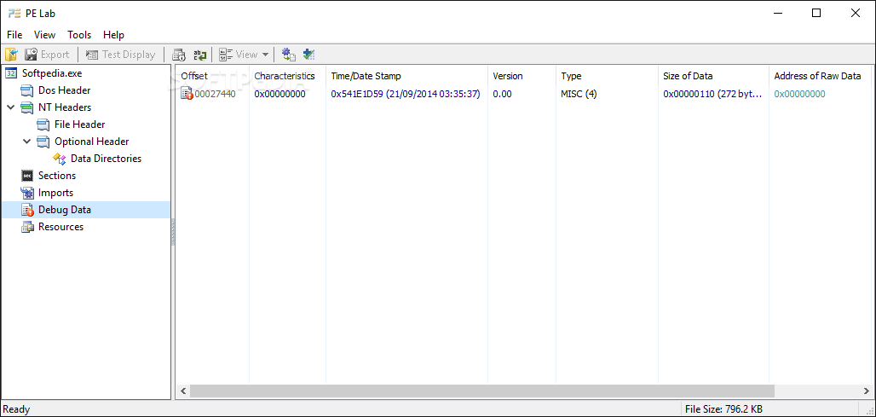This screenshot has width=876, height=417.
Task: Click the abc green arrow toolbar icon
Action: 199,55
